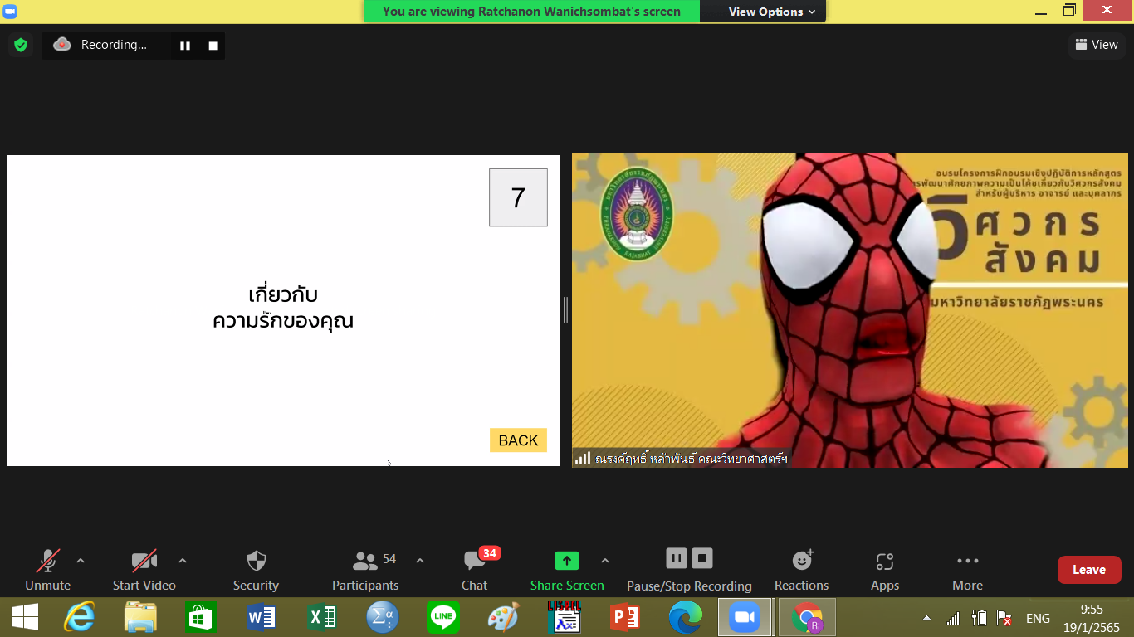Screen dimensions: 1134x637
Task: Click the cloud Recording indicator icon
Action: click(x=62, y=45)
